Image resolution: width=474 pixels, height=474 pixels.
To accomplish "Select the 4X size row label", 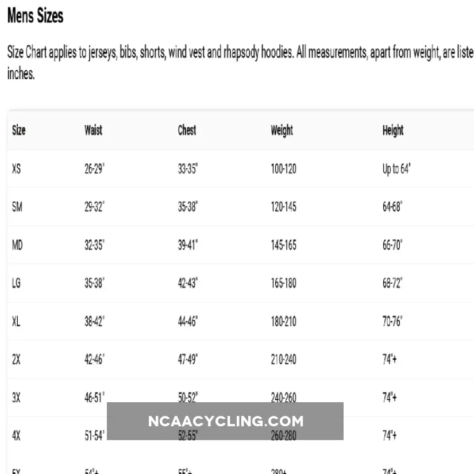I will point(16,436).
